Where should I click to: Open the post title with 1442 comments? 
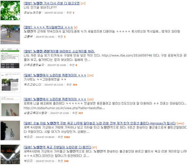click(100, 123)
